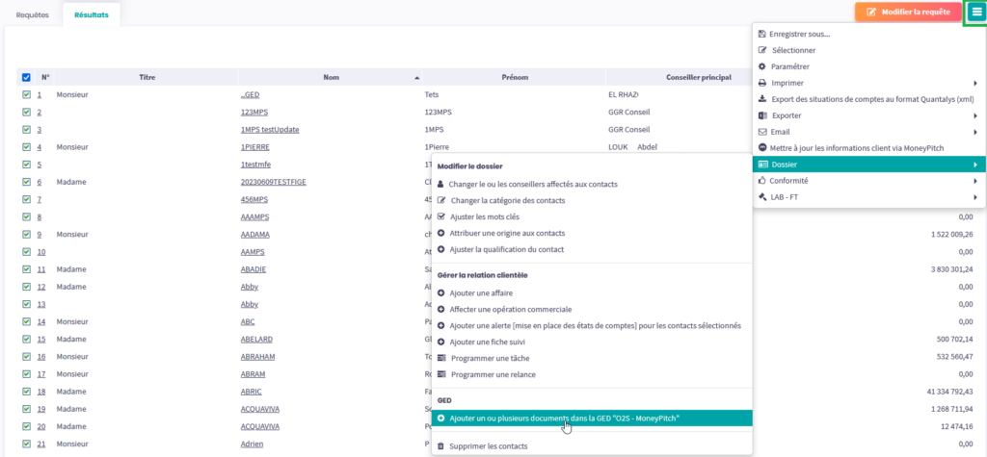Click the envelope icon next to Email
The height and width of the screenshot is (457, 987).
(x=762, y=132)
